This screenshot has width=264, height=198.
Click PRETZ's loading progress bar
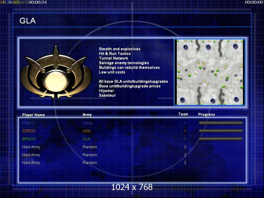[221, 123]
